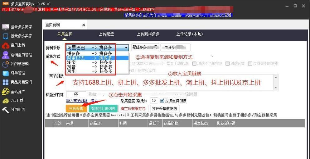
Task: Click the 来源 column header
Action: (76, 123)
